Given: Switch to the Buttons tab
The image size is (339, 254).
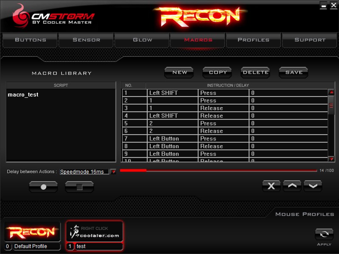Looking at the screenshot, I should coord(31,40).
